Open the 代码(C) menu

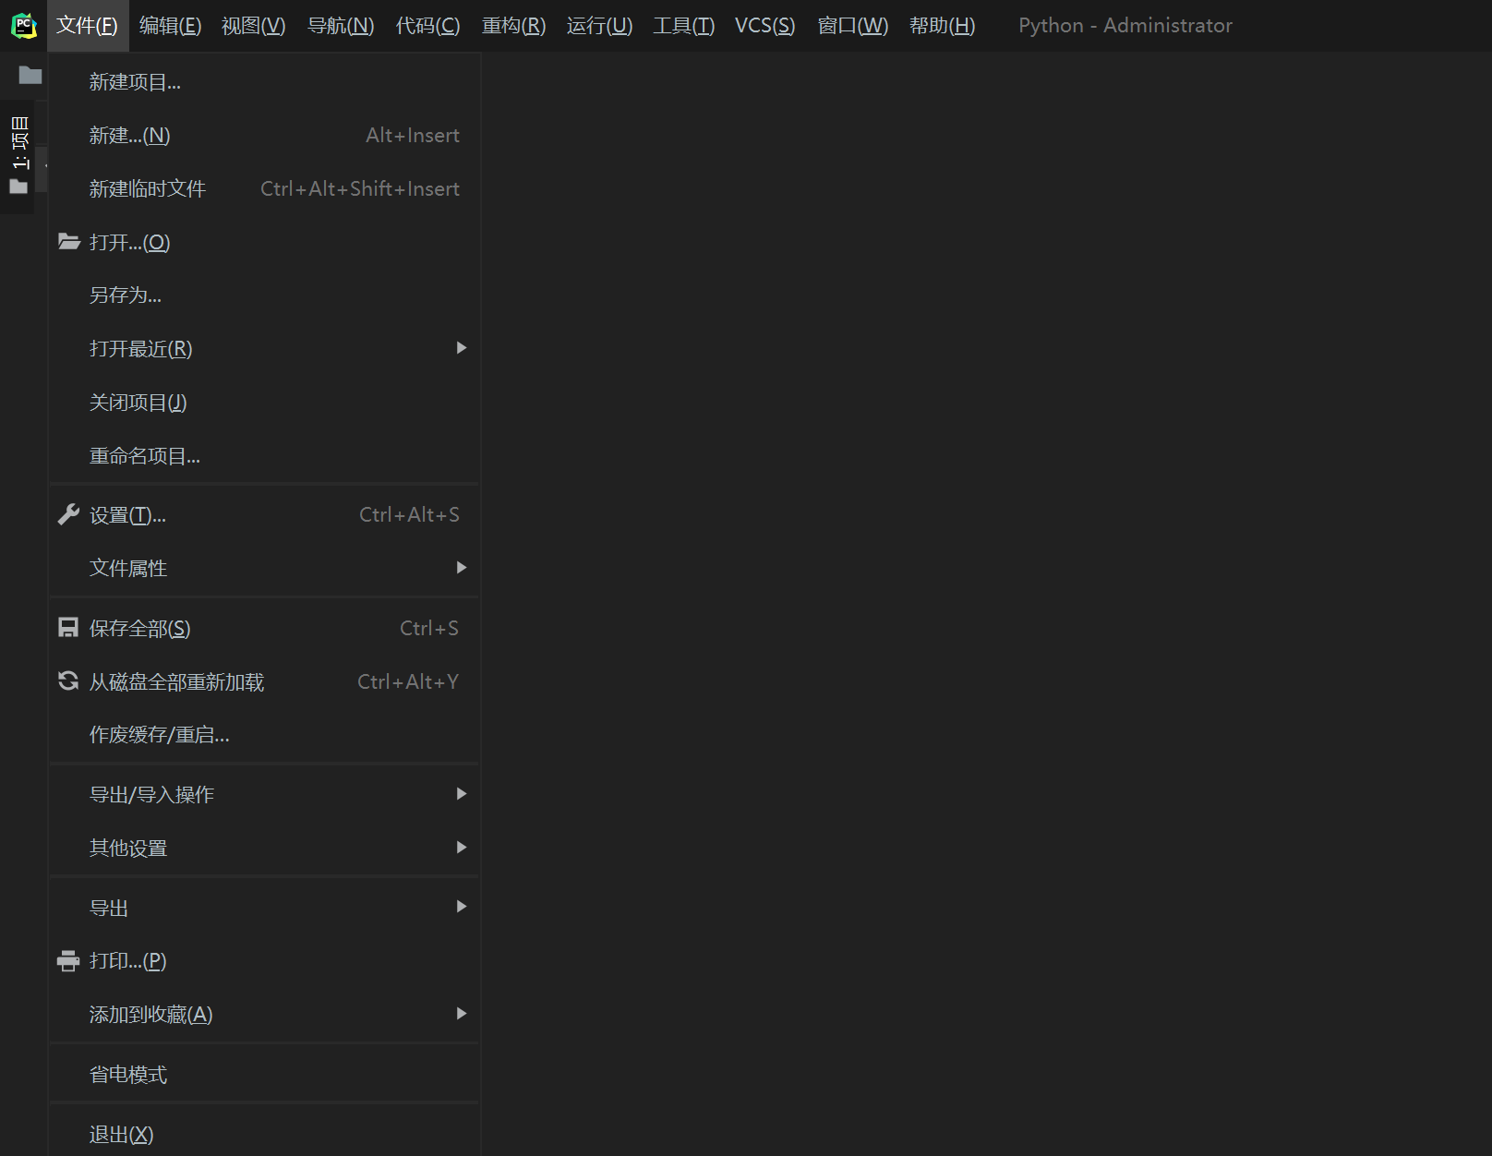(x=427, y=26)
